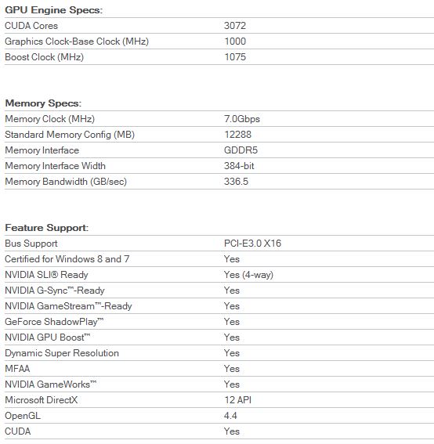Click the Boost Clock value 1075
The image size is (434, 444).
pyautogui.click(x=235, y=57)
